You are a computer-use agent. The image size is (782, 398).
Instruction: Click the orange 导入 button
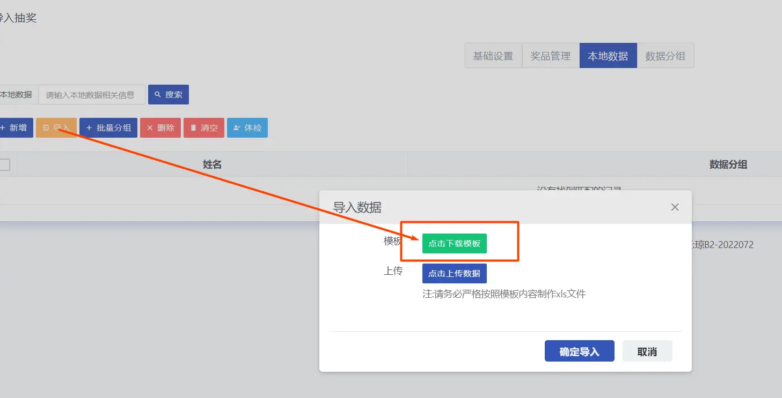pos(56,128)
